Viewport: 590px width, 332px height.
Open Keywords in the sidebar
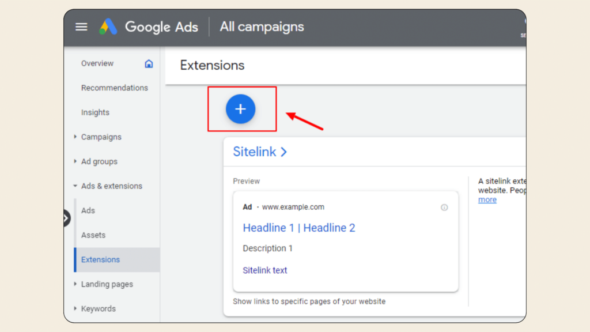click(98, 309)
